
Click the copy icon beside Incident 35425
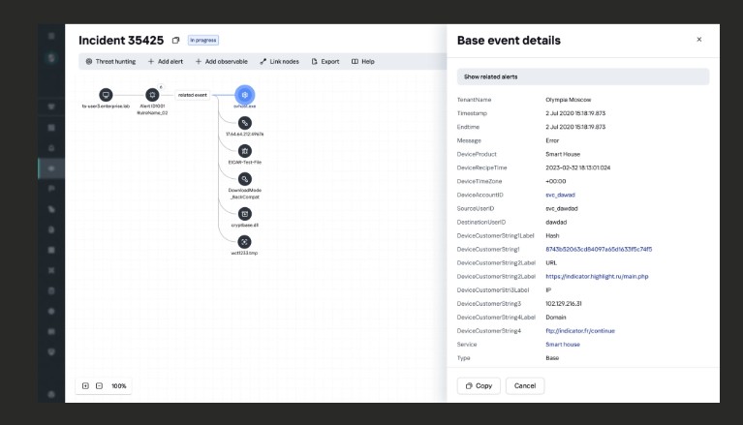click(175, 41)
